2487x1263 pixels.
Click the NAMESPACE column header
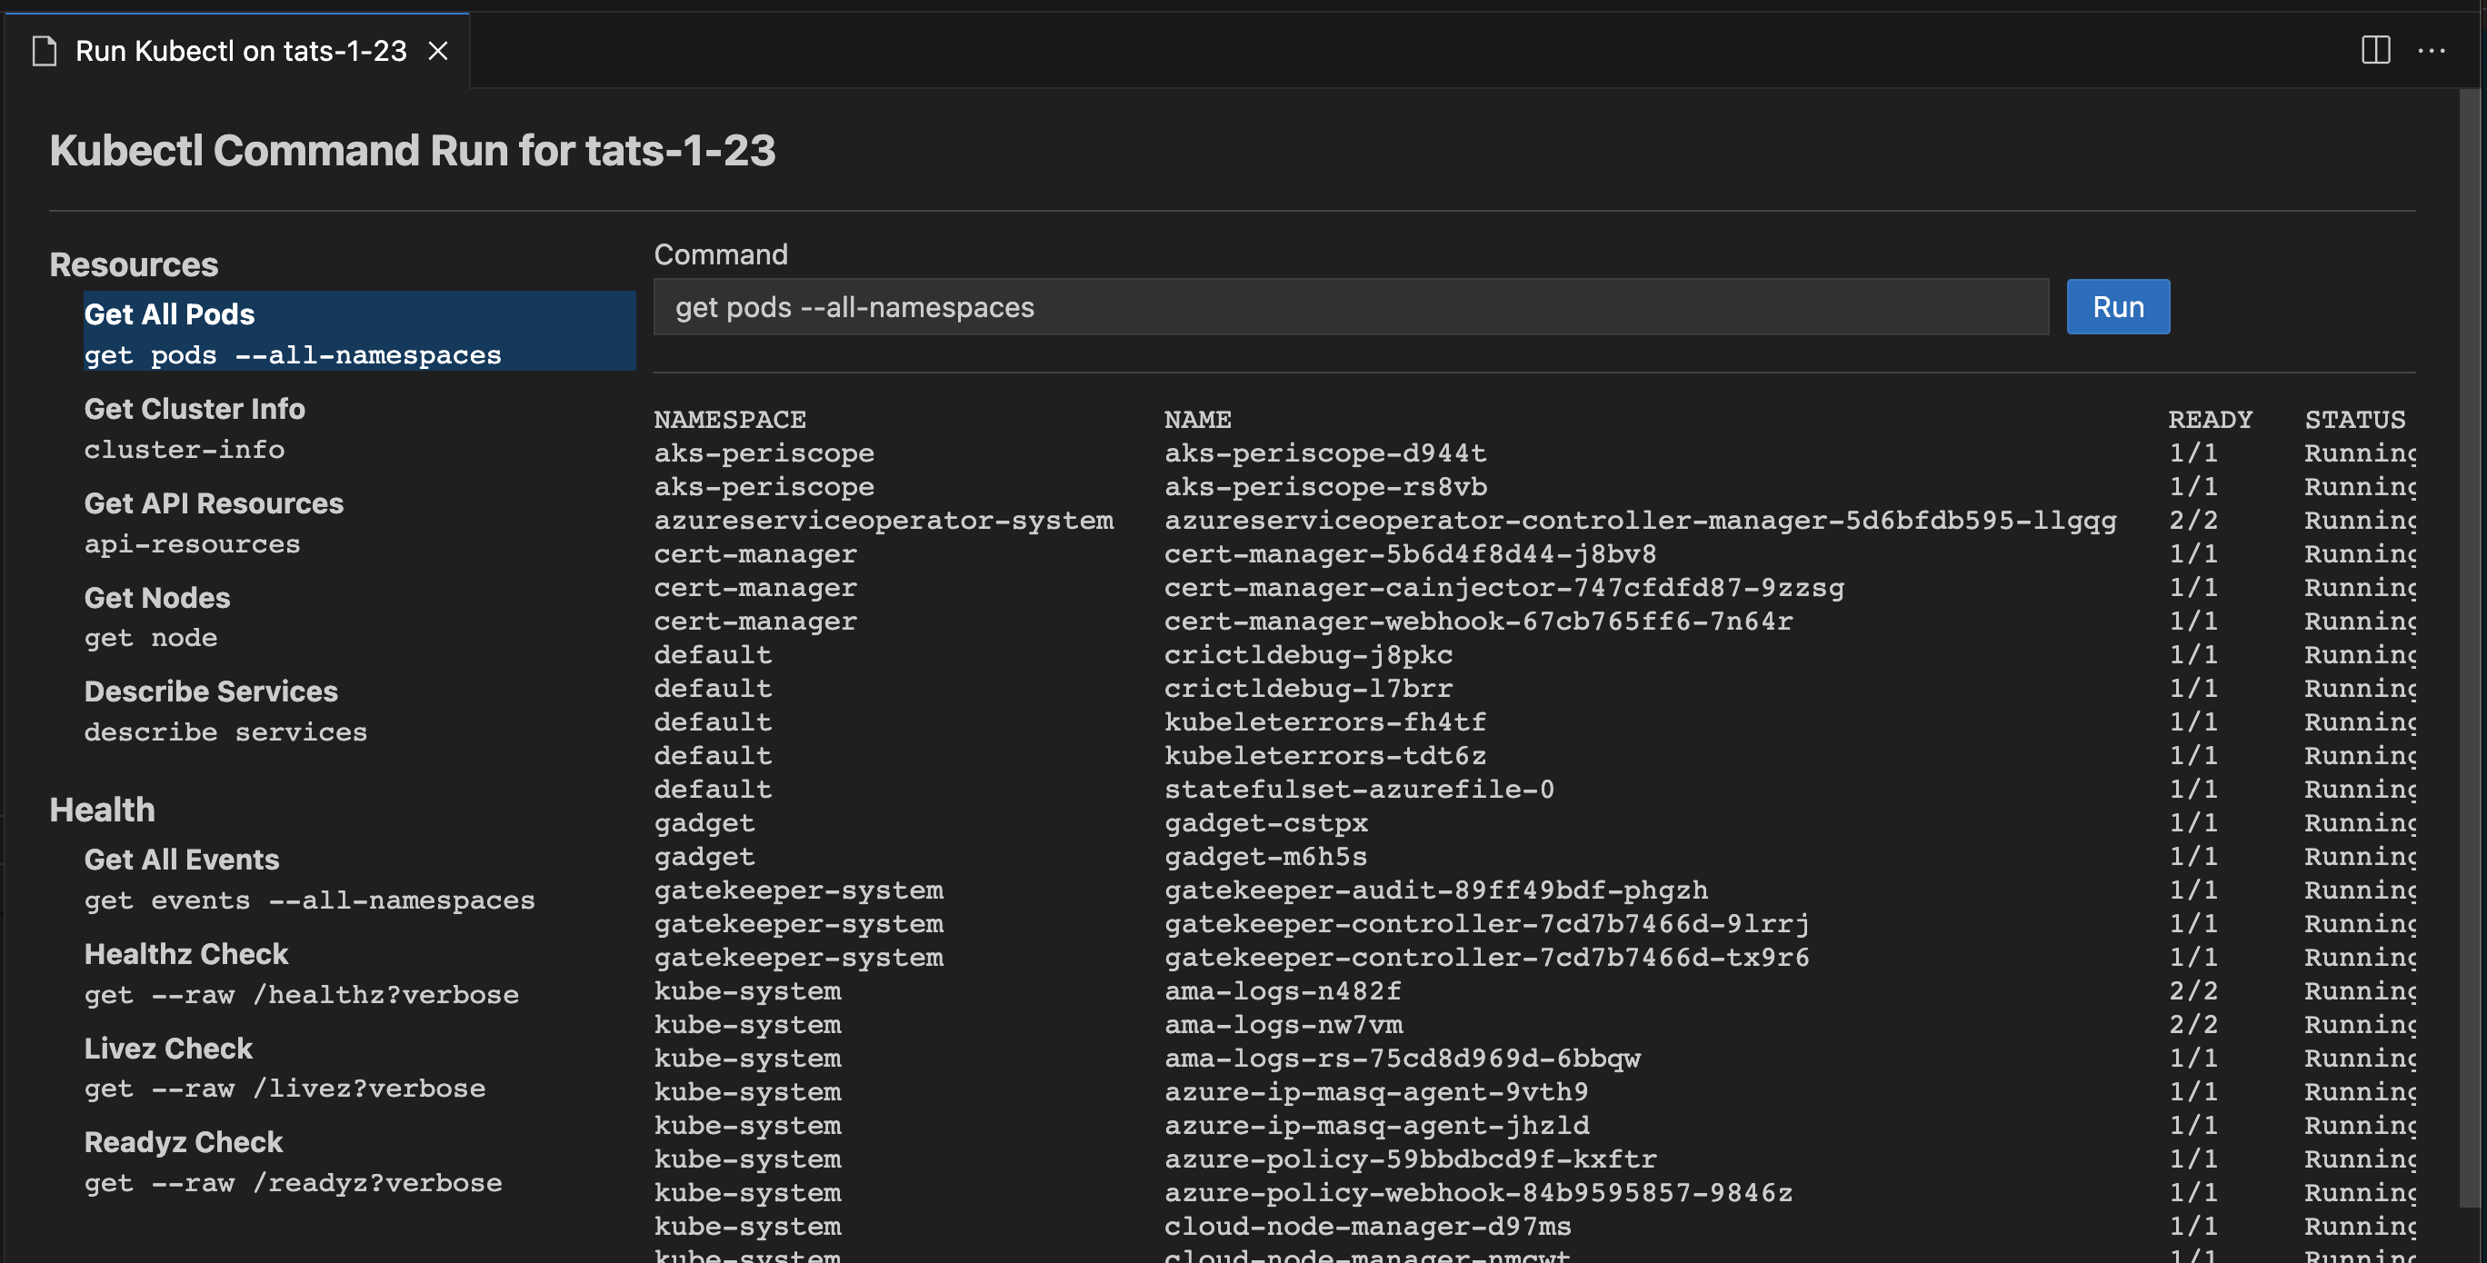pyautogui.click(x=730, y=420)
